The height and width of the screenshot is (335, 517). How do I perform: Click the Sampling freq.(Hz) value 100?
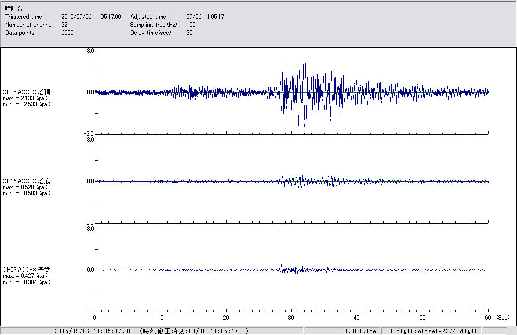click(191, 25)
